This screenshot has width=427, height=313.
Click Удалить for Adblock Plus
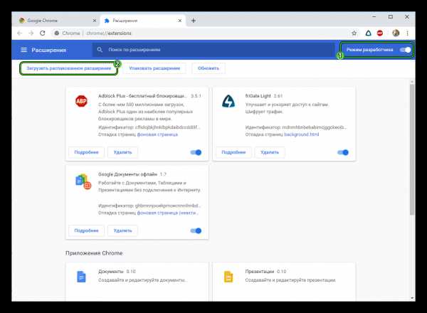[x=122, y=152]
